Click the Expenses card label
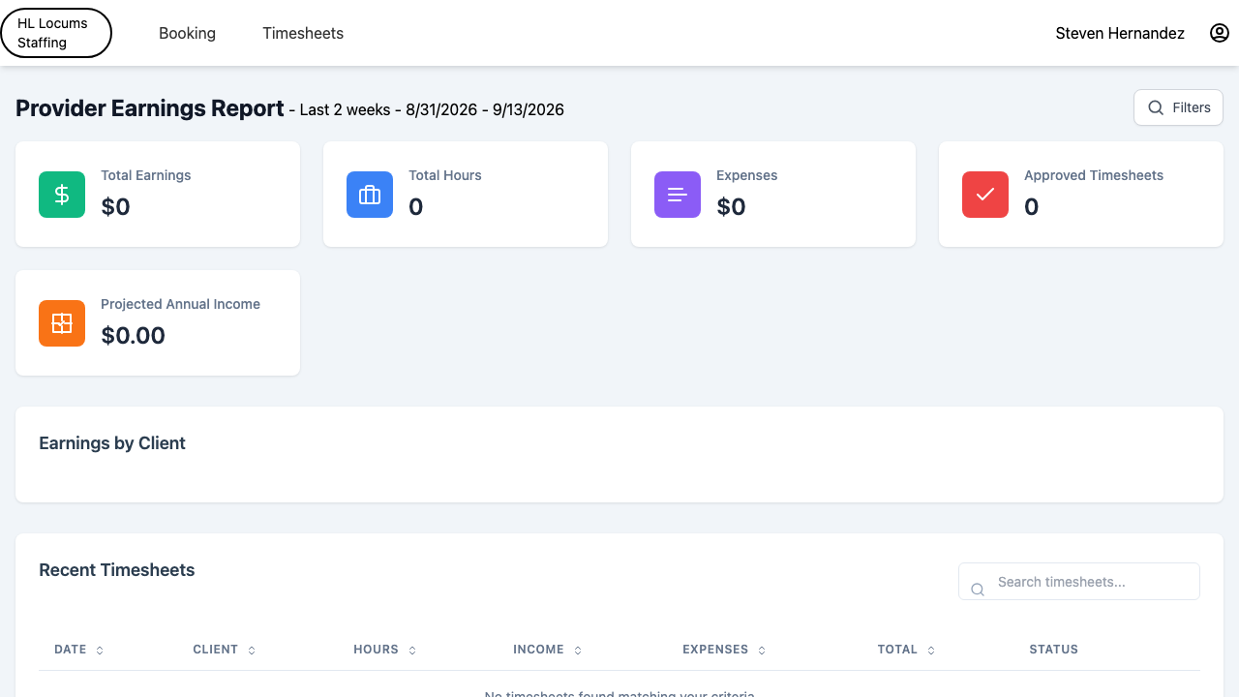The image size is (1239, 697). [747, 175]
